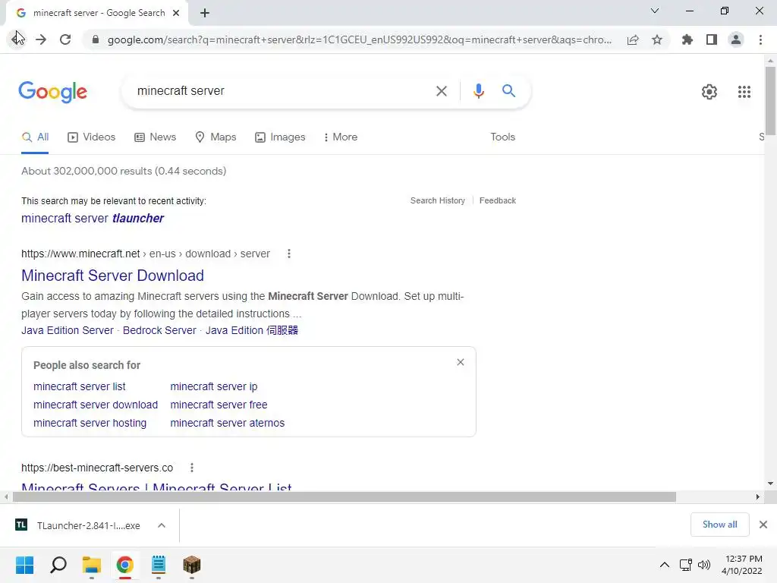Image resolution: width=777 pixels, height=583 pixels.
Task: Click inside the Google search input
Action: (280, 91)
